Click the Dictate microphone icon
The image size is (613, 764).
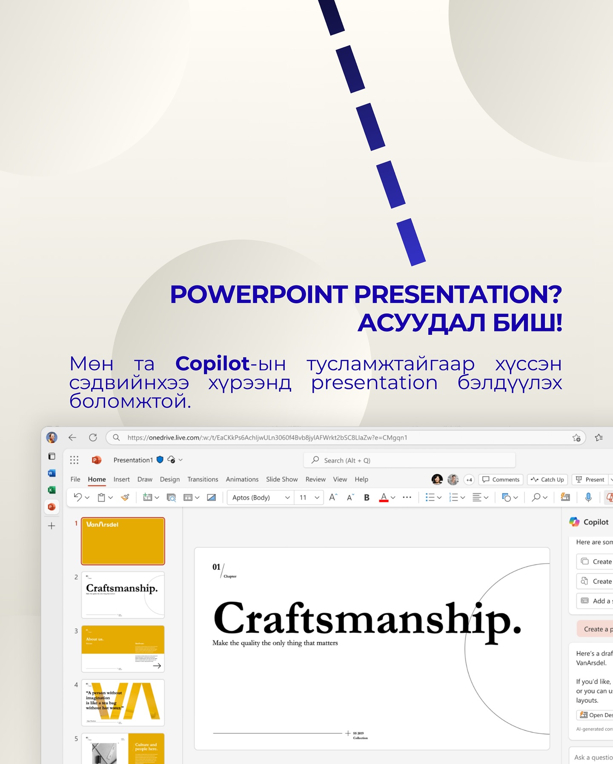(588, 497)
